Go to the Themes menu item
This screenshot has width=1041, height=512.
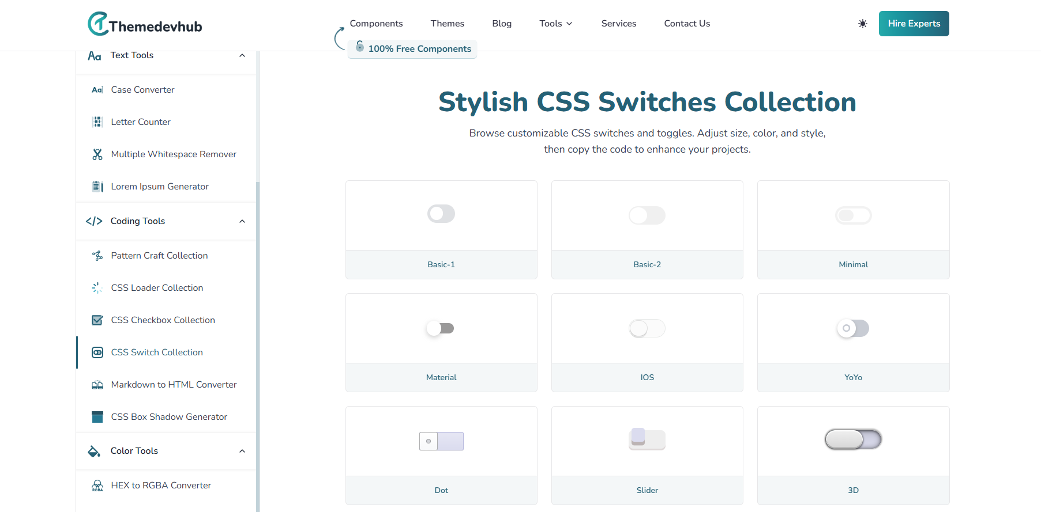click(x=447, y=24)
